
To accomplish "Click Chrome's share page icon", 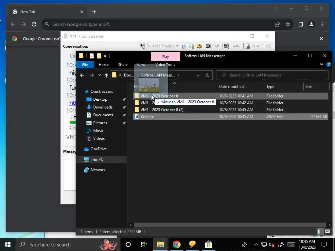I will 277,24.
